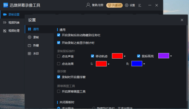Click the keyboard icon beside 热键
189x109 pixels.
pyautogui.click(x=29, y=45)
